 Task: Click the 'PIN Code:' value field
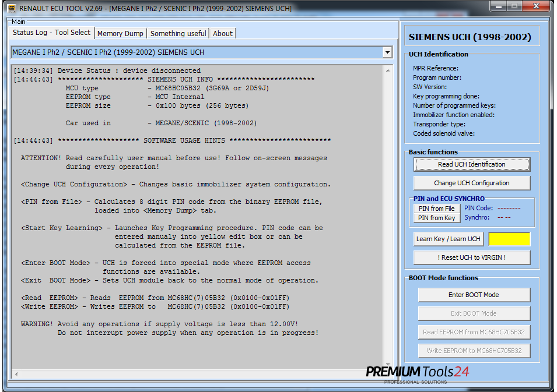[509, 209]
